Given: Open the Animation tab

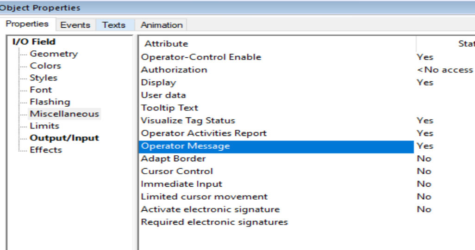Looking at the screenshot, I should click(162, 25).
